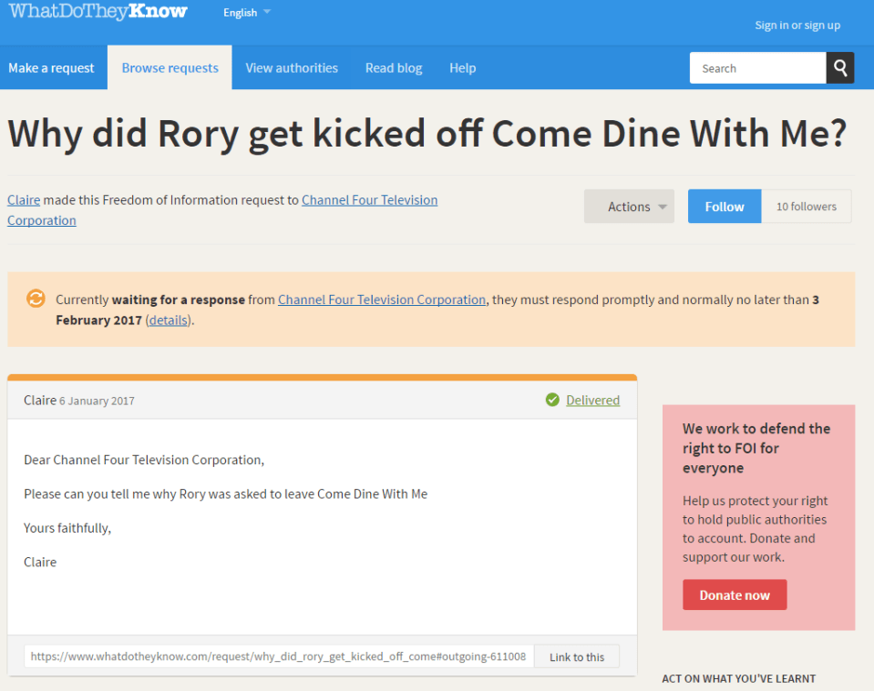874x691 pixels.
Task: Click the Delivered status link
Action: [x=592, y=400]
